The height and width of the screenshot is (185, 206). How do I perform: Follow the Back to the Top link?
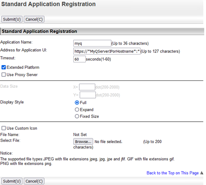click(172, 173)
